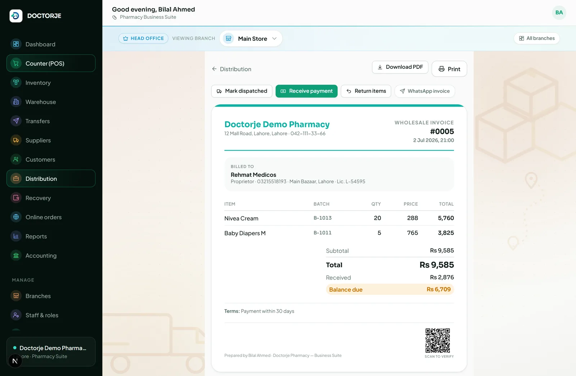Open Accounting section
Viewport: 576px width, 376px height.
pyautogui.click(x=51, y=255)
